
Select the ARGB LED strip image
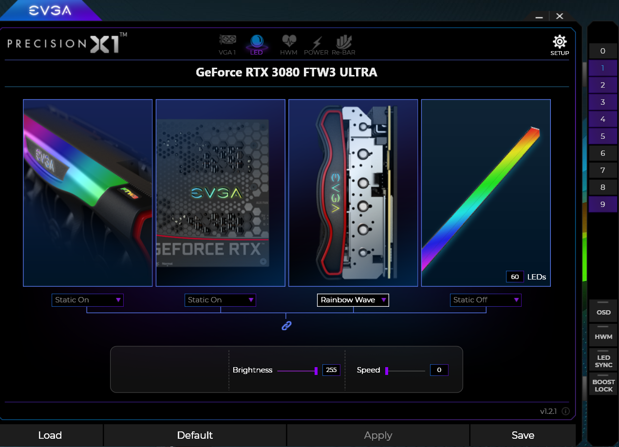(x=486, y=193)
